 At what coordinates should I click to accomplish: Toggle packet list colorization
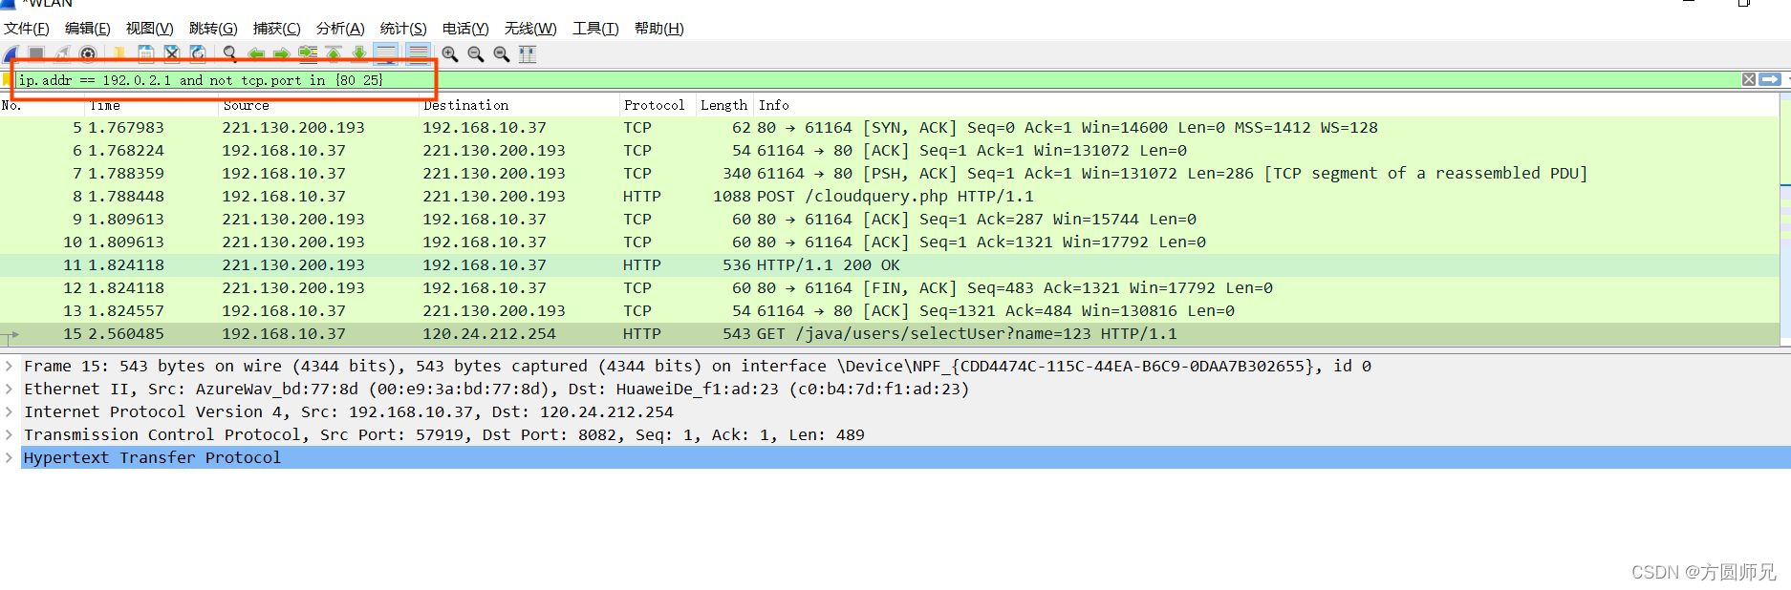tap(418, 54)
